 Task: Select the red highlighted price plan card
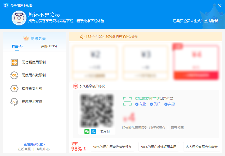tap(196, 62)
